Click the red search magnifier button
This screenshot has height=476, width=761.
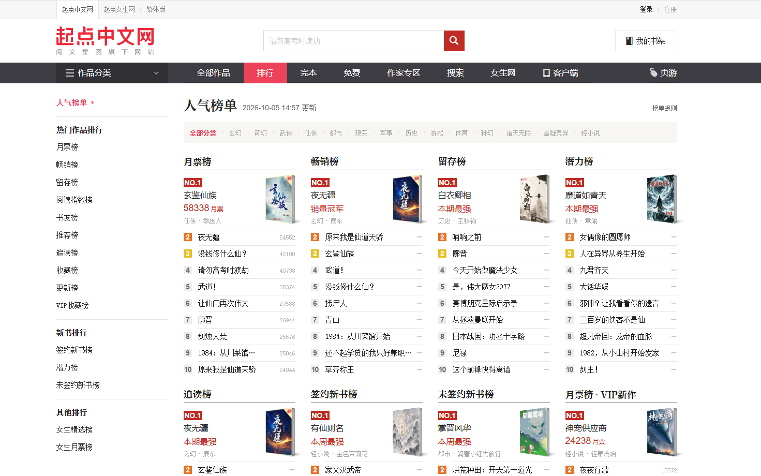coord(454,41)
